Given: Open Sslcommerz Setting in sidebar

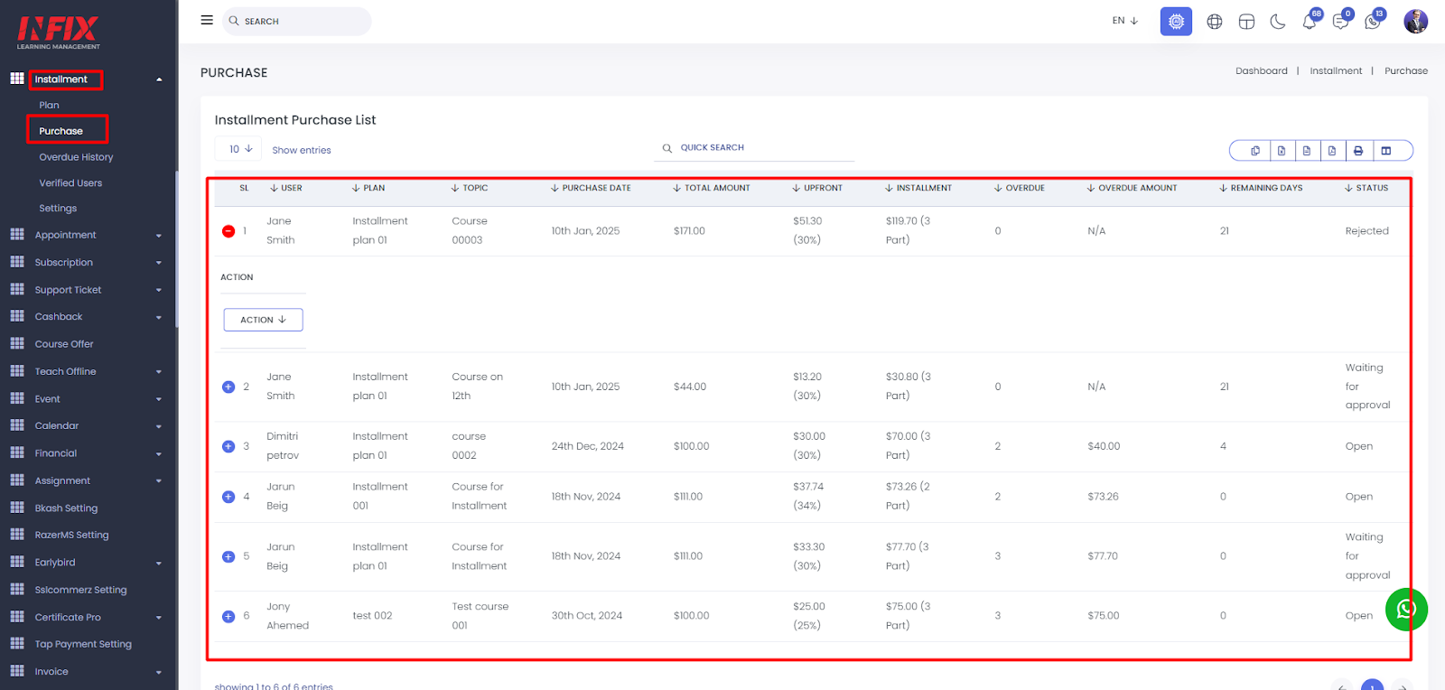Looking at the screenshot, I should [80, 590].
